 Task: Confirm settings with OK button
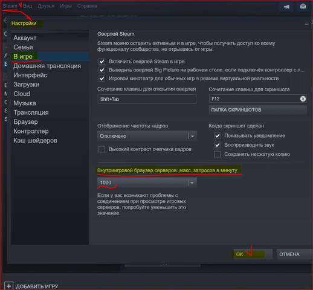tap(253, 254)
